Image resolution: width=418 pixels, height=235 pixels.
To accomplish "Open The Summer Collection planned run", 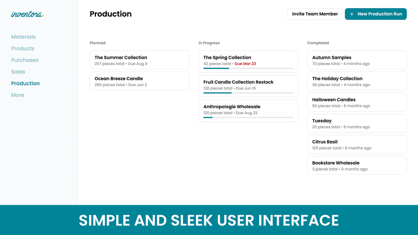I will tap(139, 60).
